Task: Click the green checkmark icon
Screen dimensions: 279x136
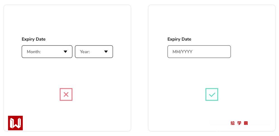Action: (212, 95)
